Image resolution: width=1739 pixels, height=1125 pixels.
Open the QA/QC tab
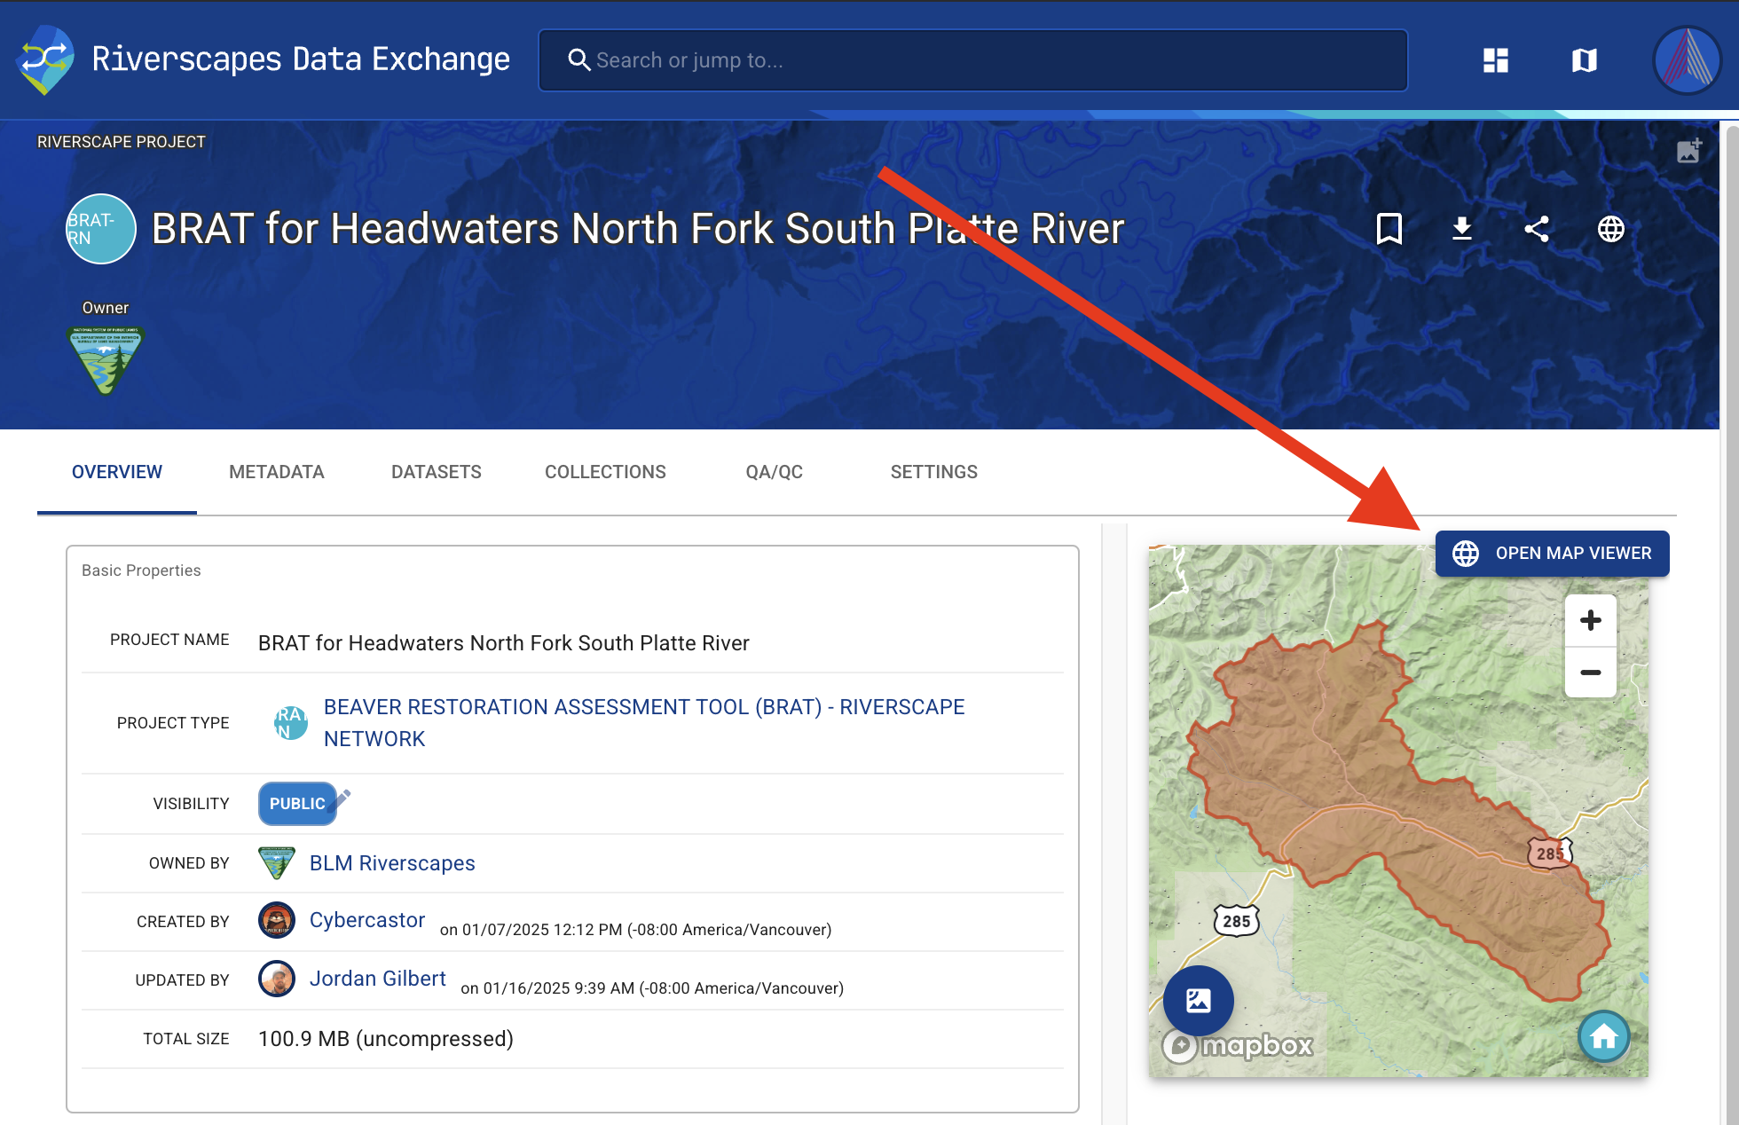775,472
